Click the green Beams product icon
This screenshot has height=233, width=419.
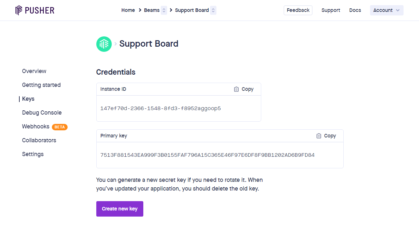[104, 44]
